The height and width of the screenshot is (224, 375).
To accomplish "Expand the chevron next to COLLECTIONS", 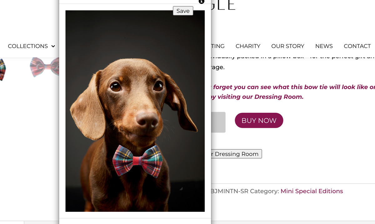I will (53, 46).
